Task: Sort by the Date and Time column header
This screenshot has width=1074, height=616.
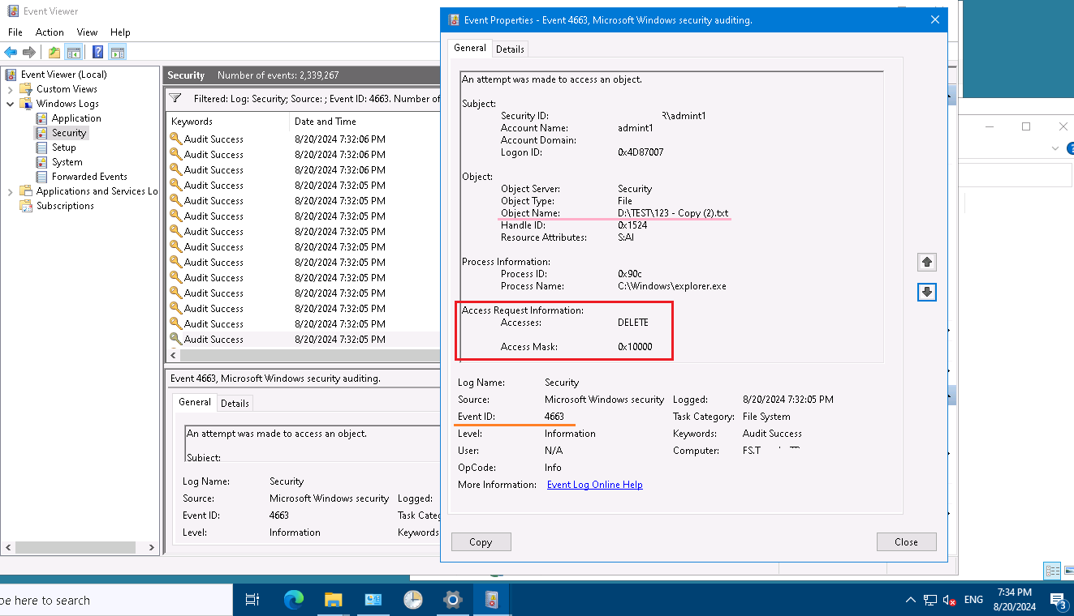Action: [x=365, y=122]
